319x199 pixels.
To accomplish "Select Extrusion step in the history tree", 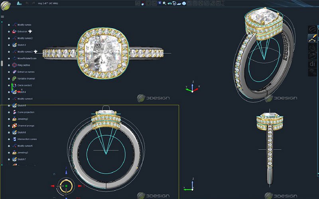I will (22, 31).
